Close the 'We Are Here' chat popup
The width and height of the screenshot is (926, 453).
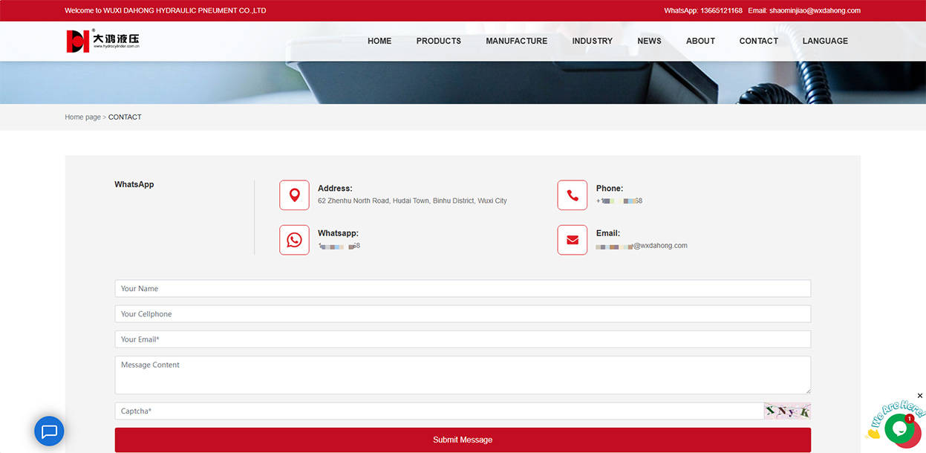coord(920,396)
